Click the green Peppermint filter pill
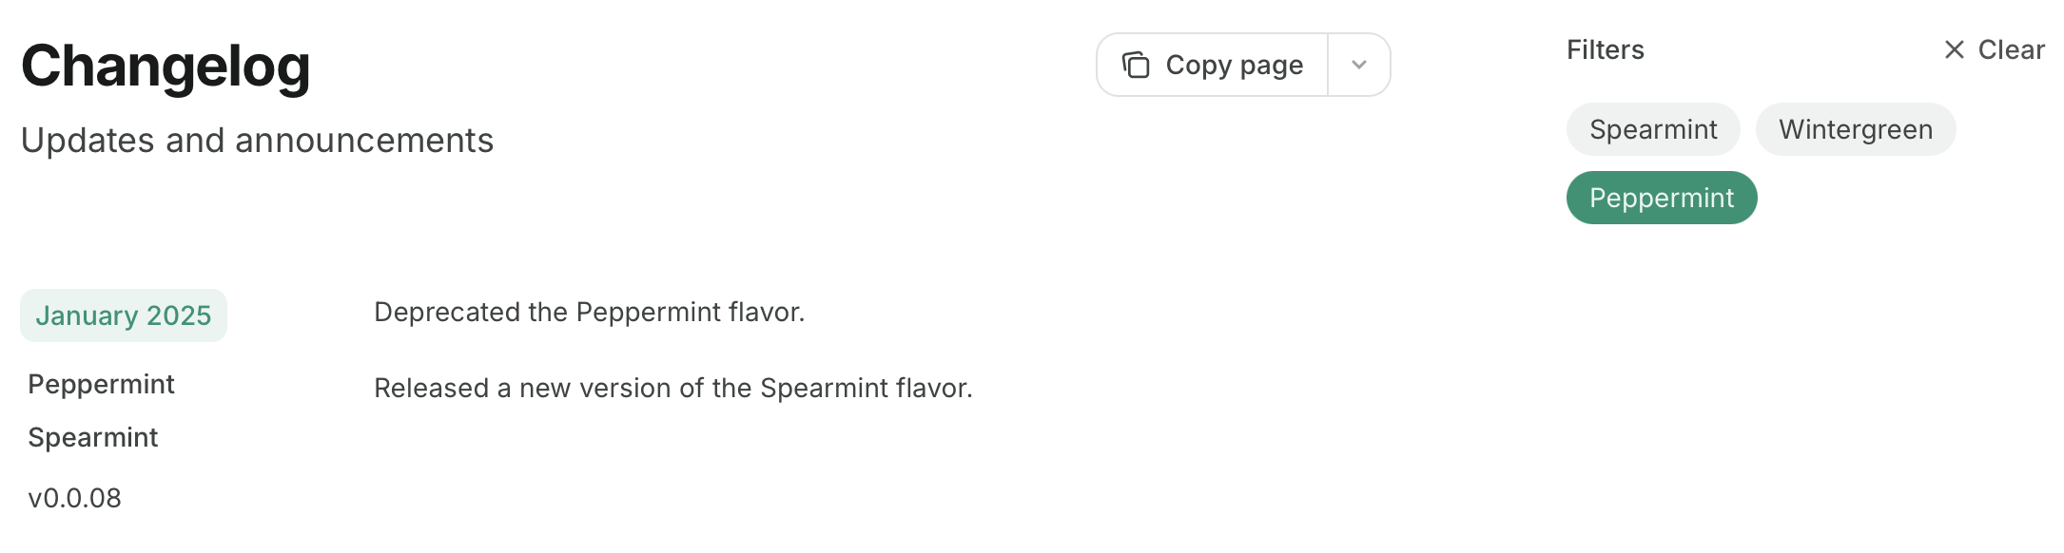Viewport: 2064px width, 553px height. [1661, 198]
